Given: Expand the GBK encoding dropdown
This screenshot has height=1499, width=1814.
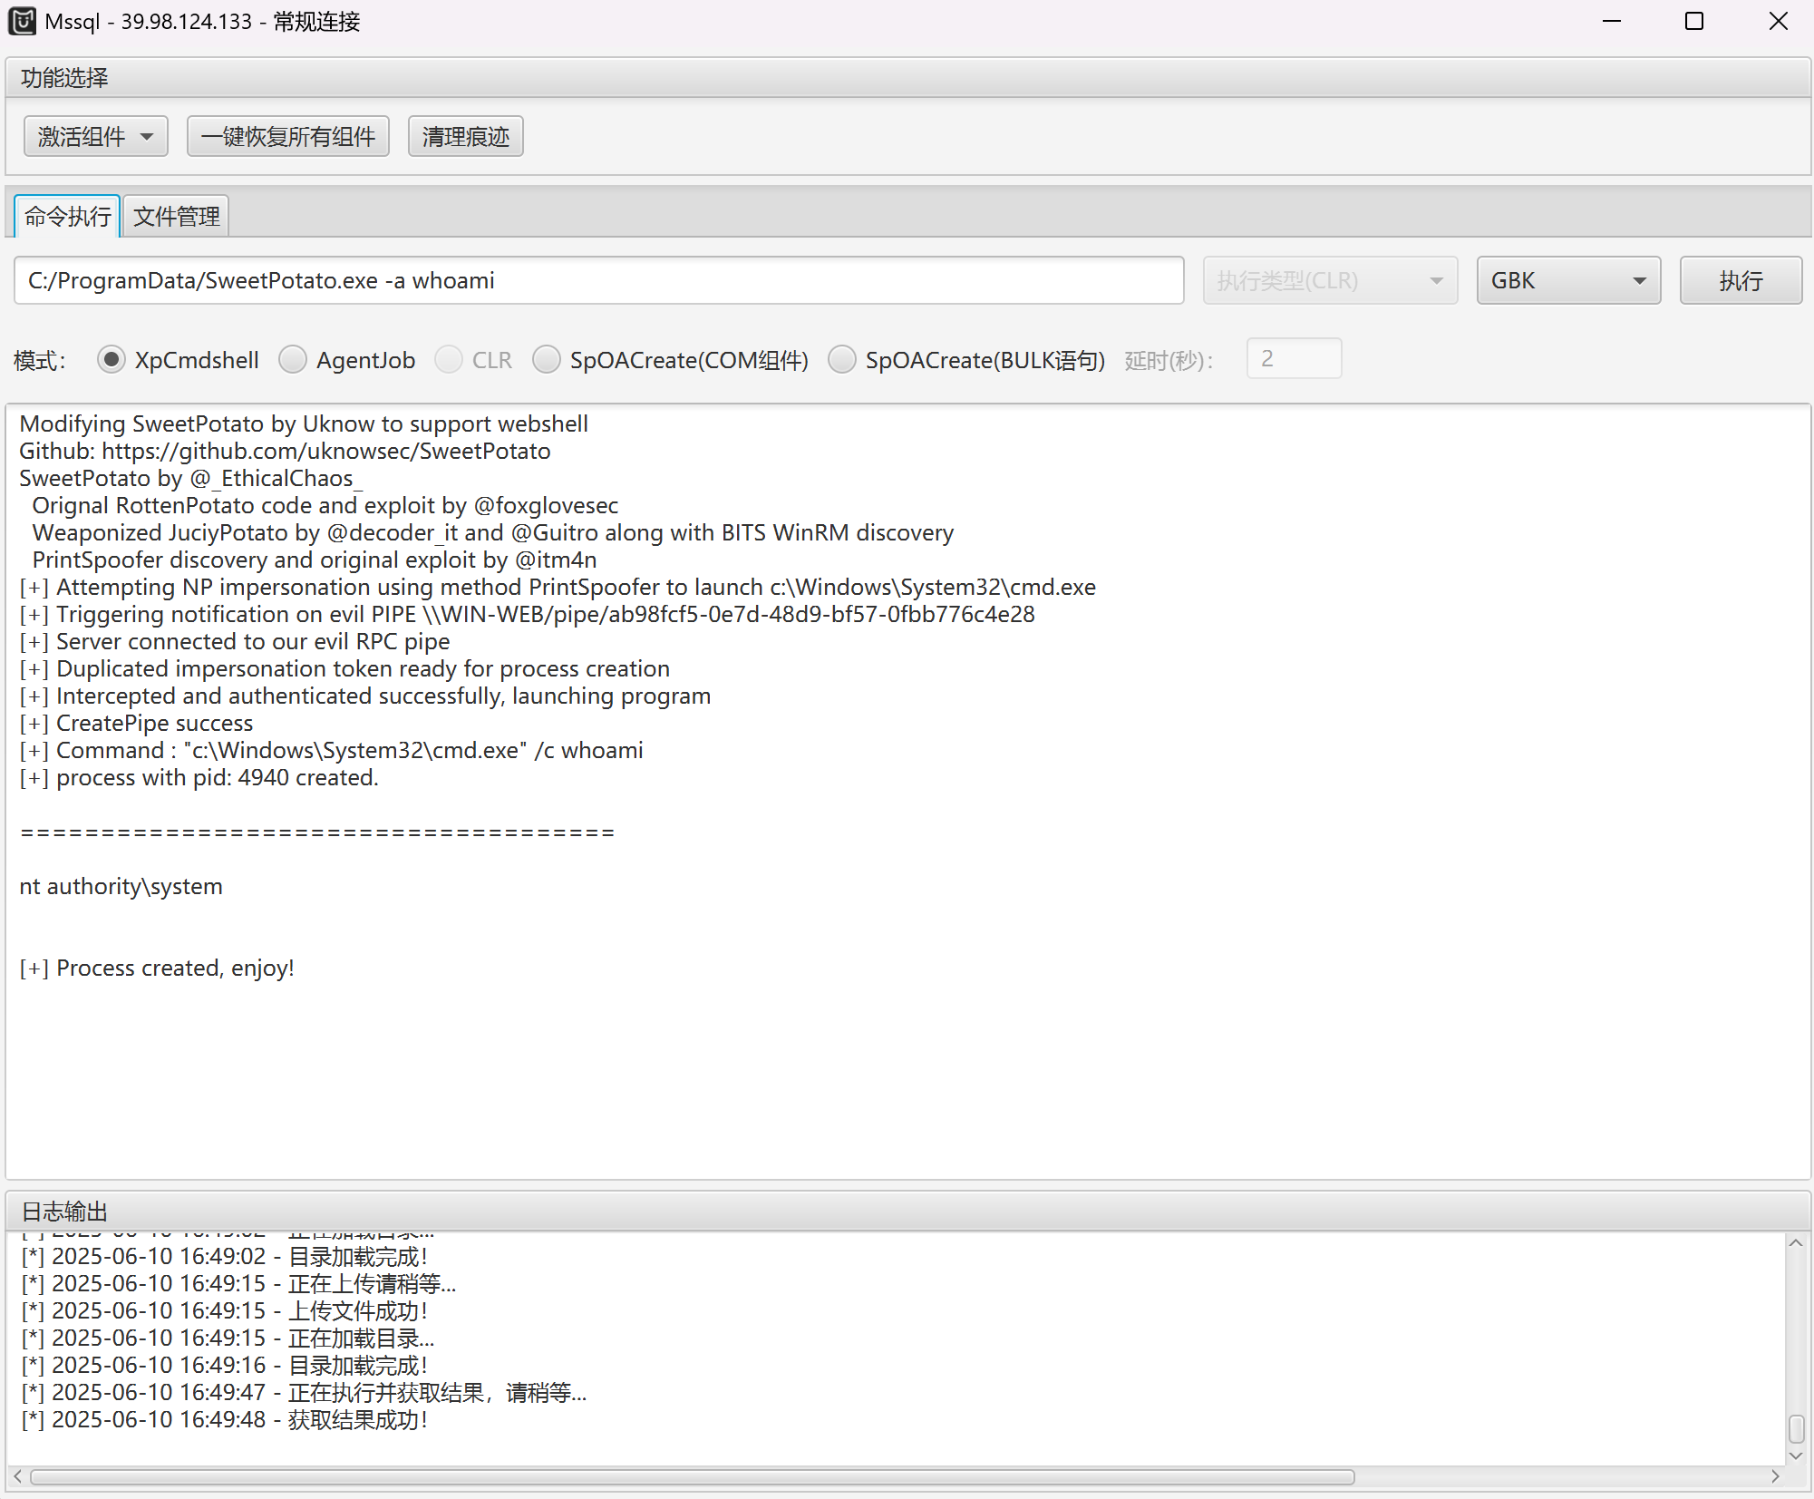Looking at the screenshot, I should coord(1568,281).
